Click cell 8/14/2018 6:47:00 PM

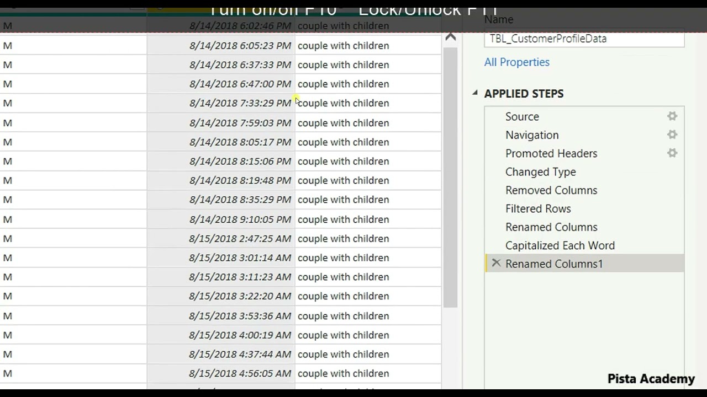(221, 84)
